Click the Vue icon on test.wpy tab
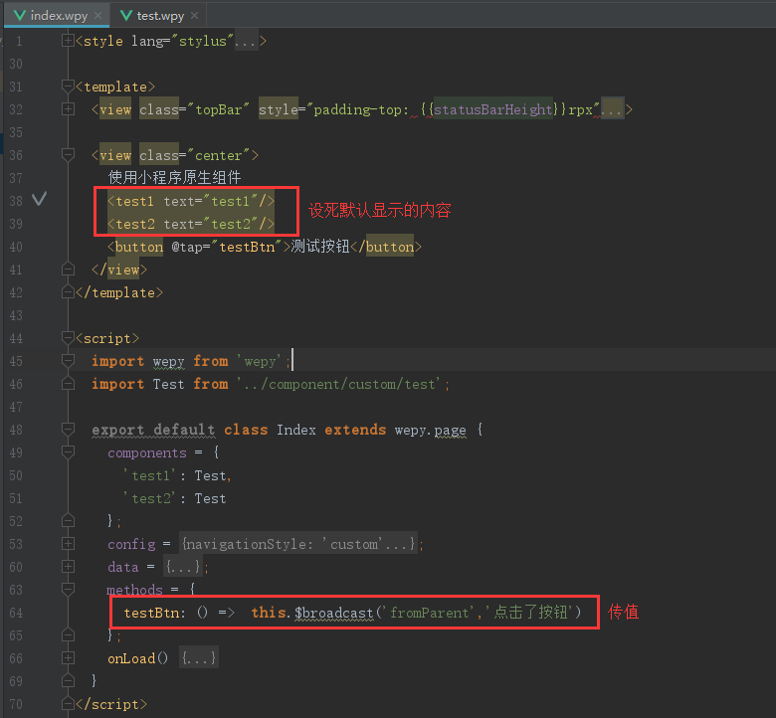 tap(126, 15)
